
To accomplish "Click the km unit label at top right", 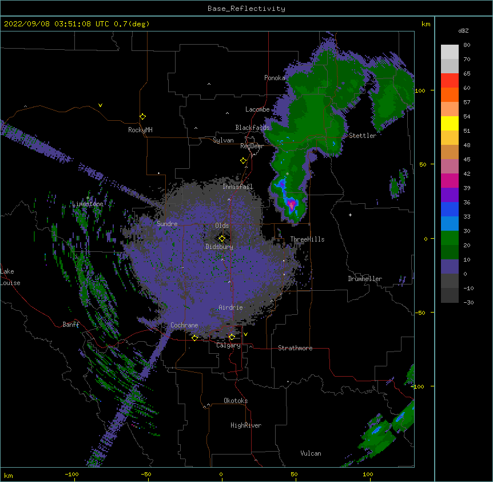I will [x=426, y=24].
